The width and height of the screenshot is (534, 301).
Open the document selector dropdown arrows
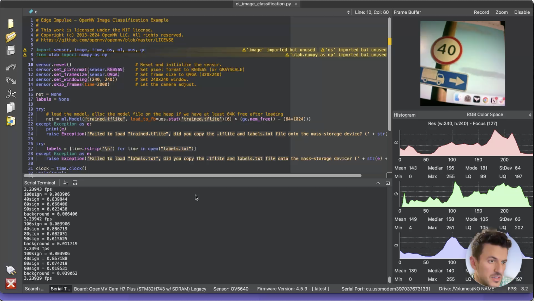pos(348,12)
